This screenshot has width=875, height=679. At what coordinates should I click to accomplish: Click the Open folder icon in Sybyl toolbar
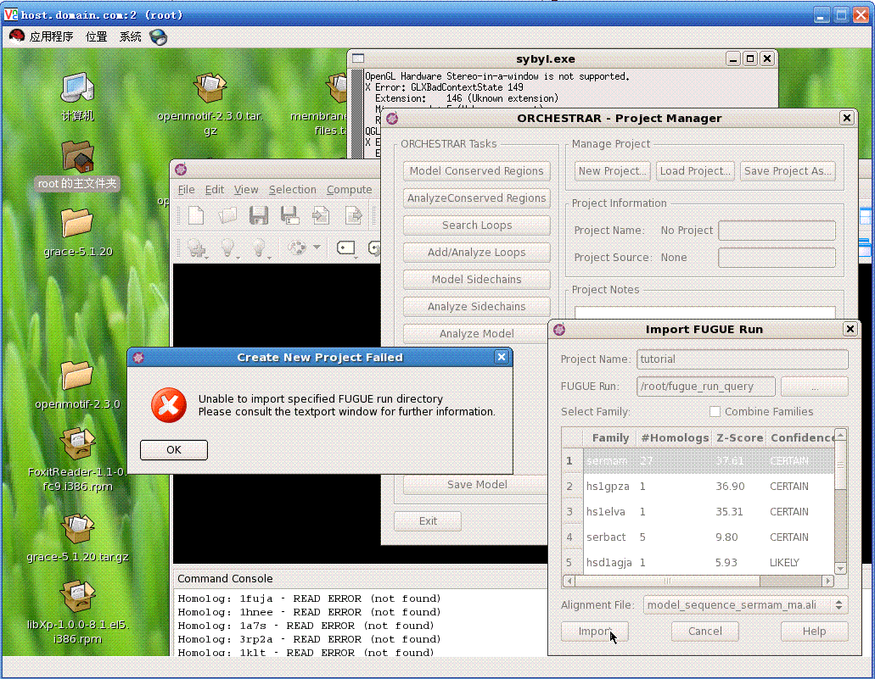[227, 216]
